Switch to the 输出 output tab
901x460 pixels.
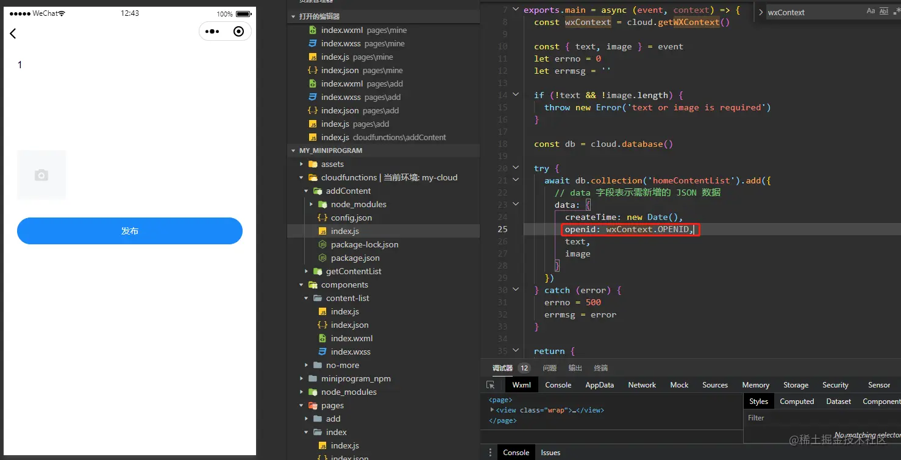pos(575,368)
